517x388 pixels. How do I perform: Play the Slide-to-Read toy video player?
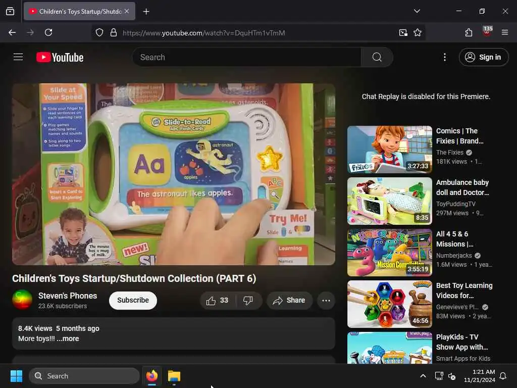[174, 174]
